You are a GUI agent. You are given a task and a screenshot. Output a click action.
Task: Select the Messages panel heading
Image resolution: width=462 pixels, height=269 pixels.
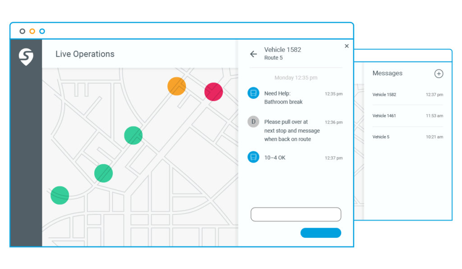click(387, 73)
